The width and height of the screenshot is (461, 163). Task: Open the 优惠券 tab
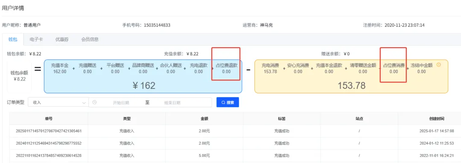tap(62, 39)
